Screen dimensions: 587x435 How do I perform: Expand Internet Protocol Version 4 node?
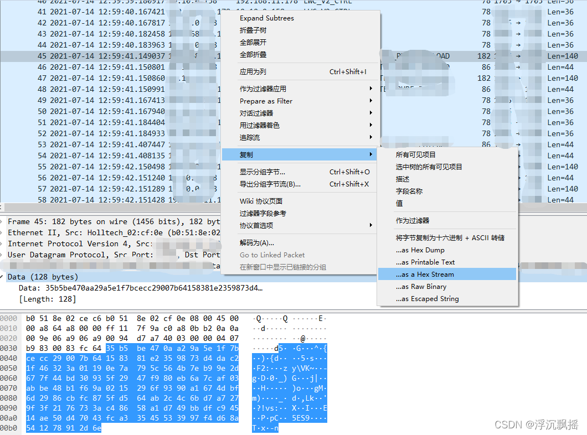2,244
